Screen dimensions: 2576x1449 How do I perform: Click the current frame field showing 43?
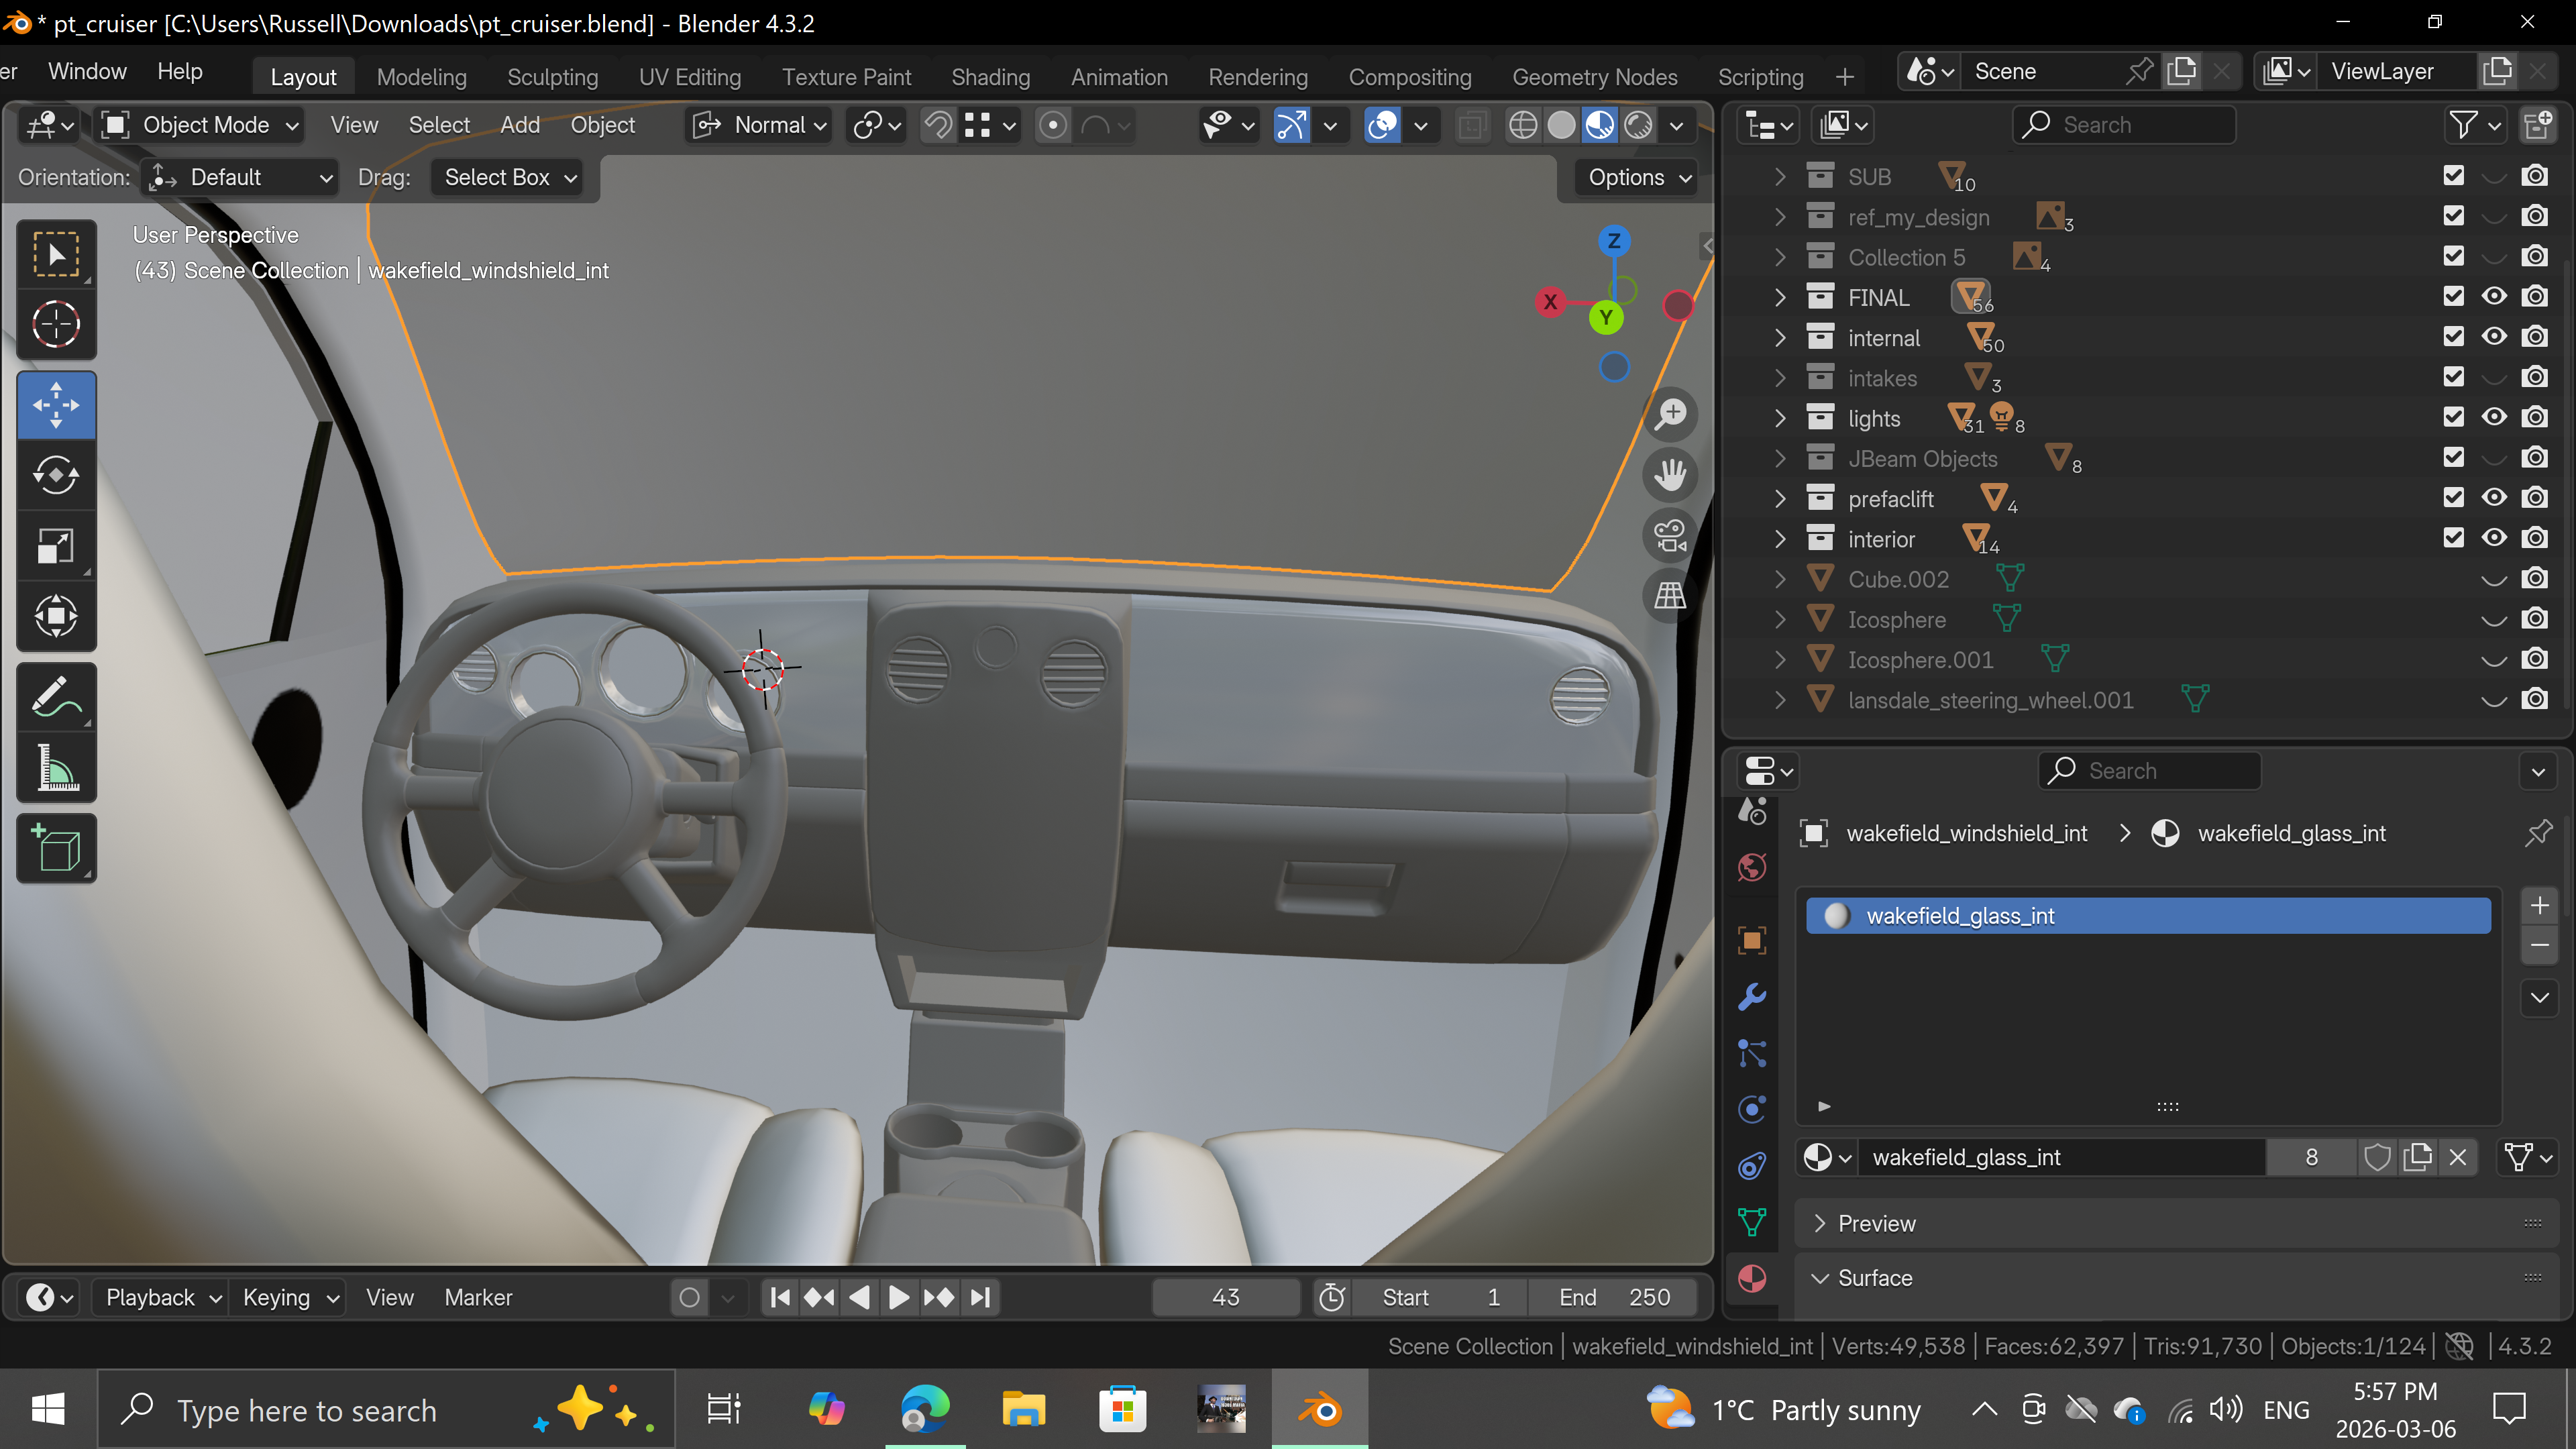[1225, 1297]
